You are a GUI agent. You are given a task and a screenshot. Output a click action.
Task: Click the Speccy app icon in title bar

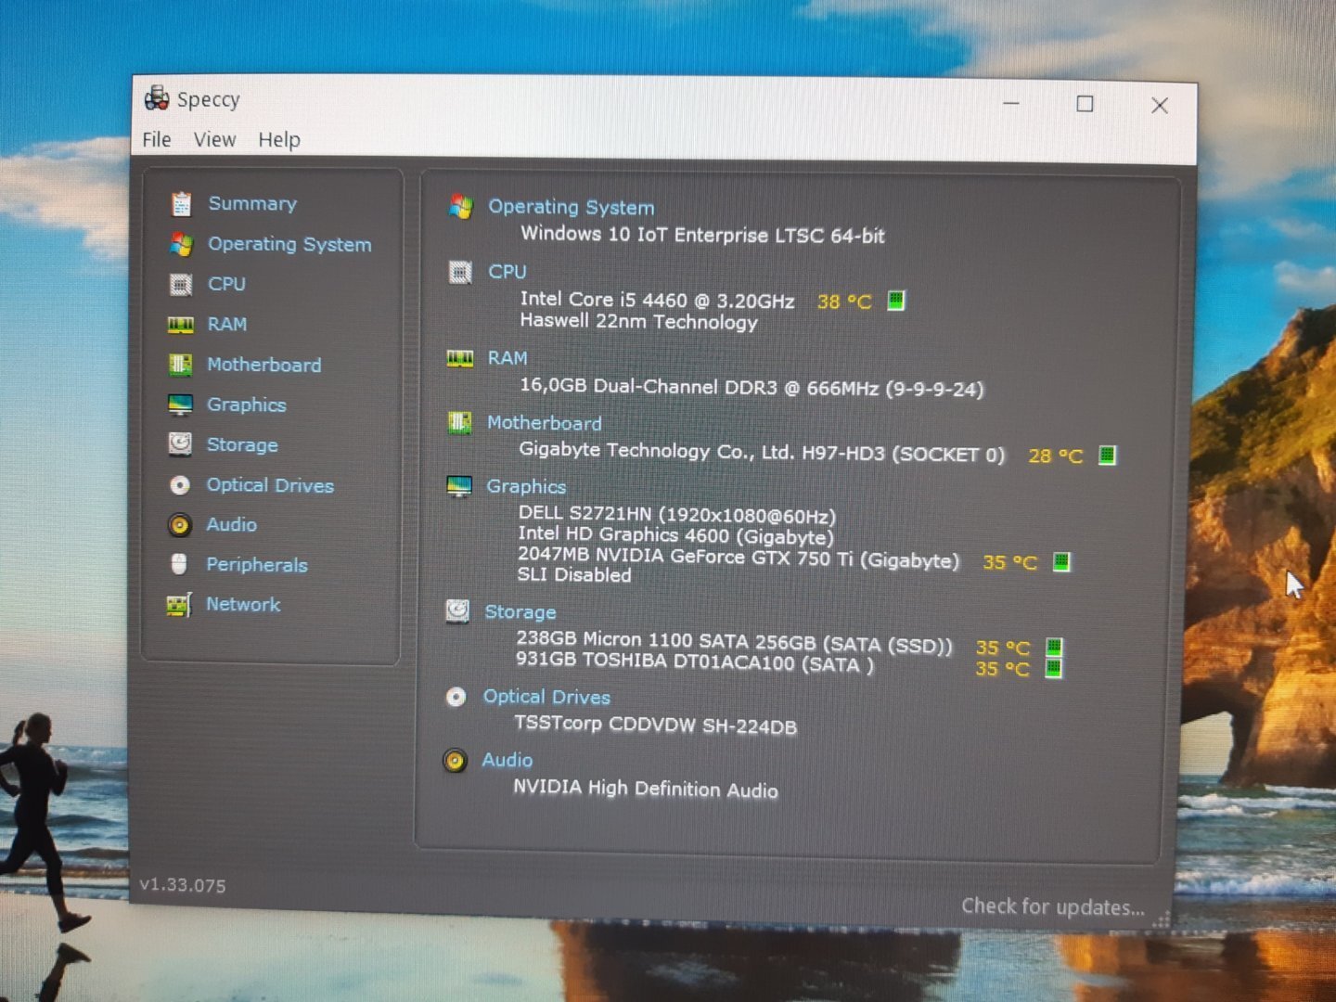click(x=157, y=97)
